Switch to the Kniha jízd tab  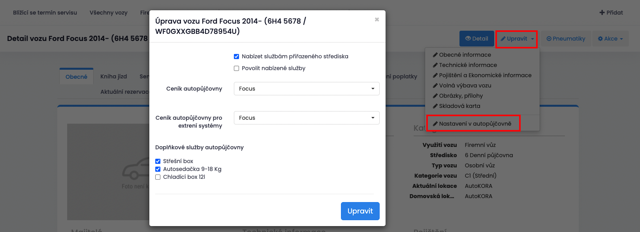113,76
